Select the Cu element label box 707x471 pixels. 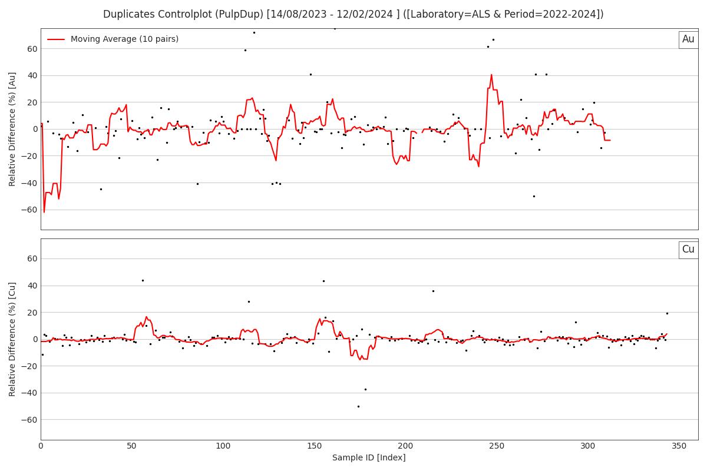[688, 250]
